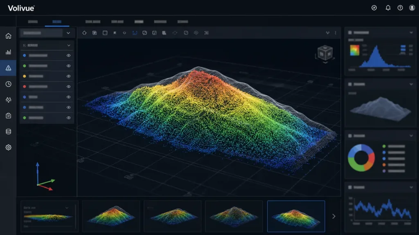Click the red peak of the 3D point cloud
Screen dimensions: 419x235
coord(199,75)
